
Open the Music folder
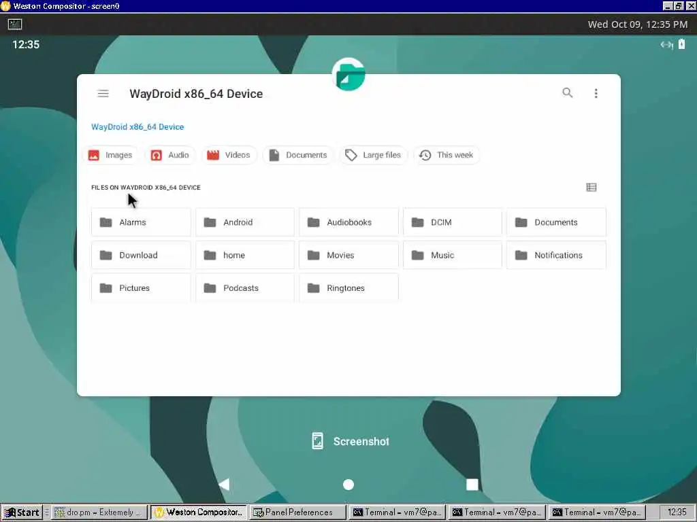click(x=453, y=256)
